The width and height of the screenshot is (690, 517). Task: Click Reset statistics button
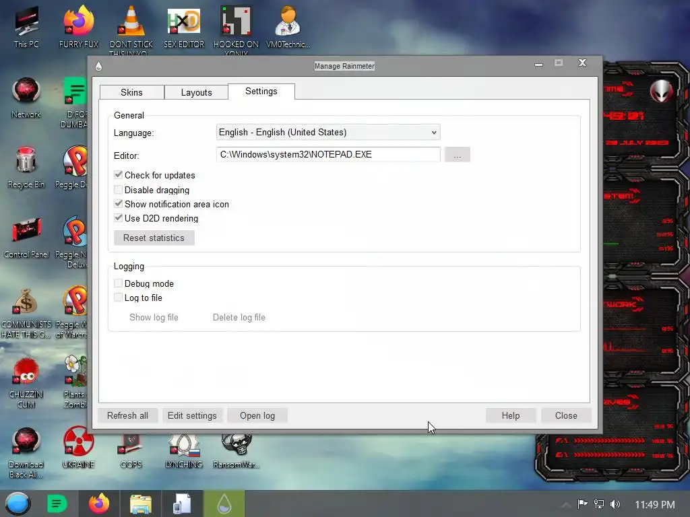(x=154, y=238)
